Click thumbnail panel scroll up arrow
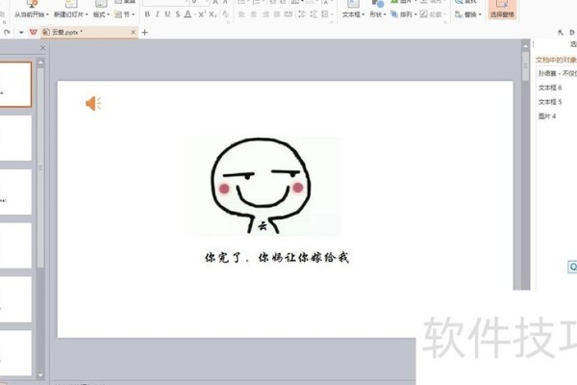 tap(40, 63)
